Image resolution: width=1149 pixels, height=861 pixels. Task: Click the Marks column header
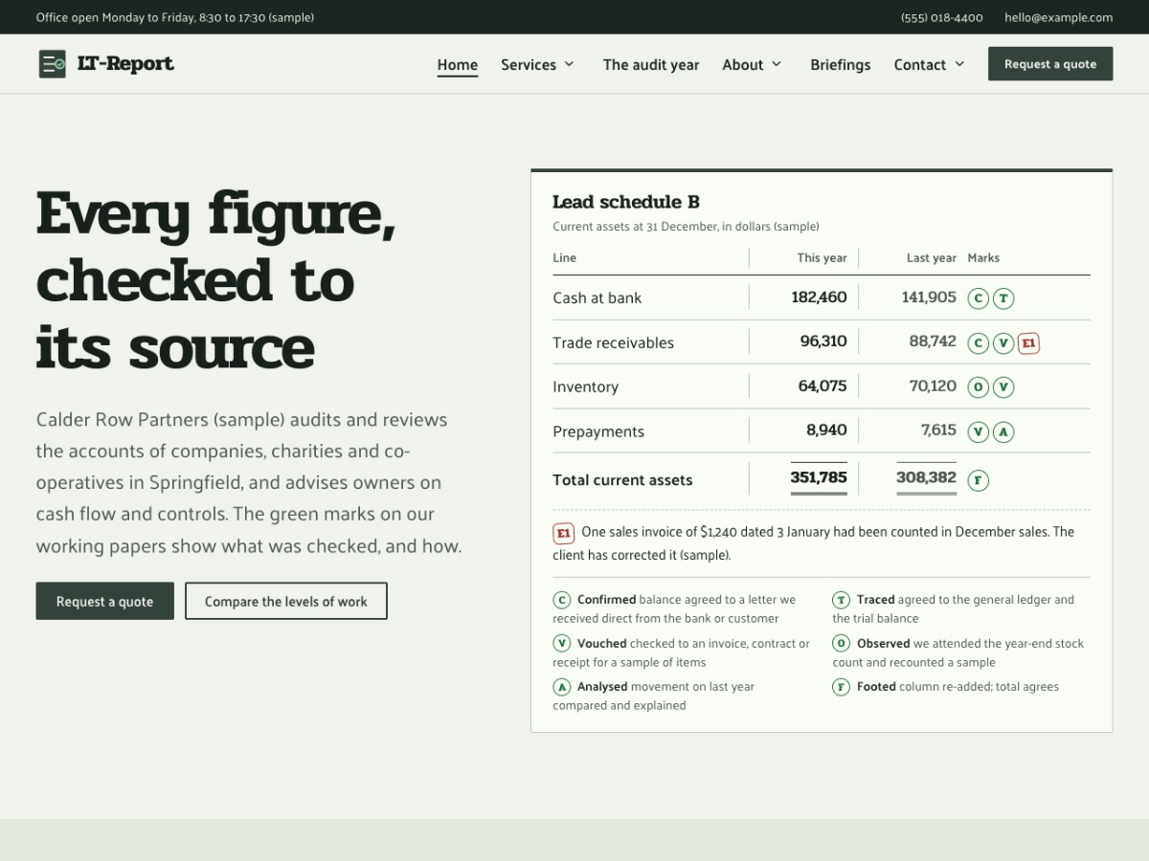click(x=983, y=258)
